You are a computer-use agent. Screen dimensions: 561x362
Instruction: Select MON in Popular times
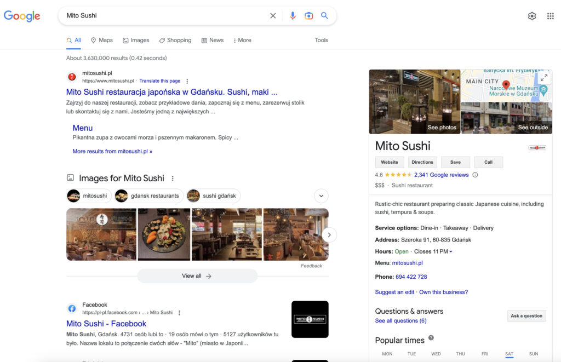click(x=387, y=354)
